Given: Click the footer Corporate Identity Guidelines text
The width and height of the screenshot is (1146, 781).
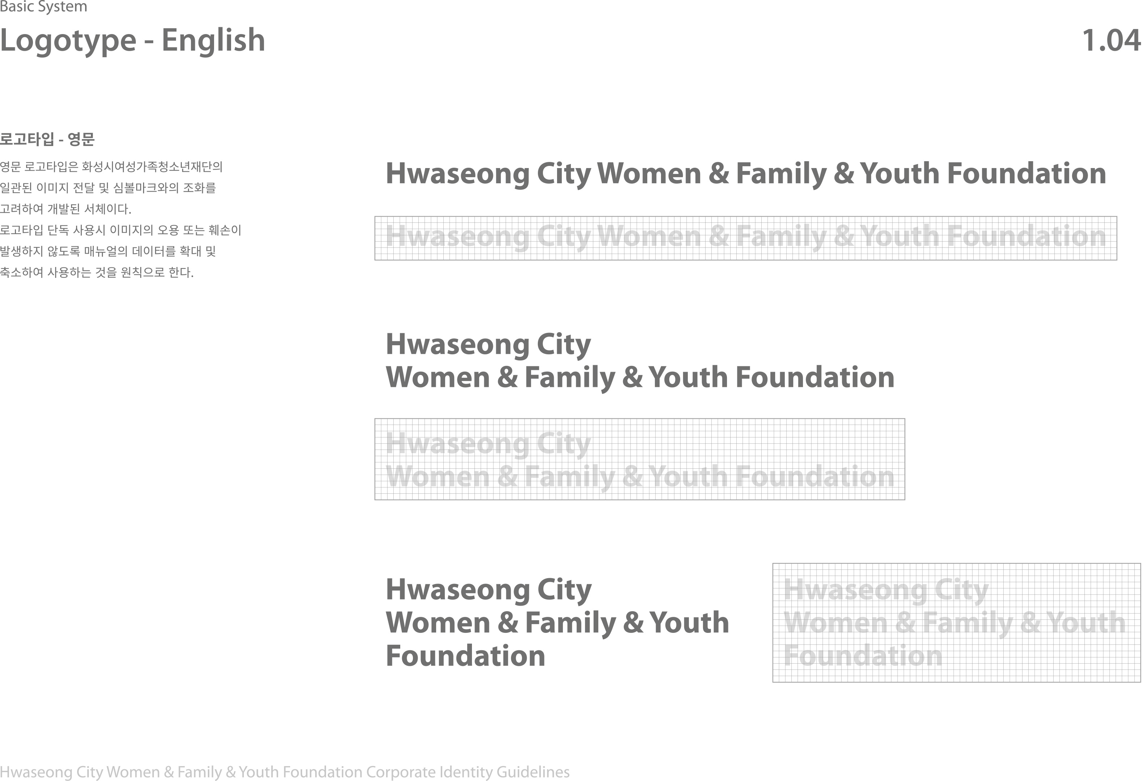Looking at the screenshot, I should (285, 772).
